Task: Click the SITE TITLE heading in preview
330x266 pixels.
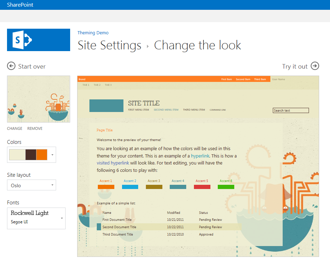Action: (x=144, y=103)
